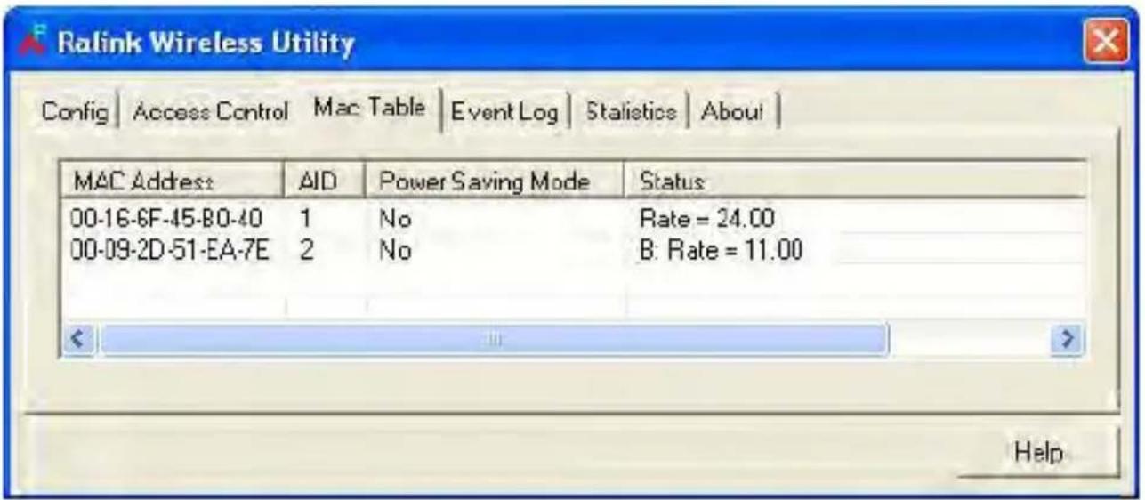Image resolution: width=1145 pixels, height=500 pixels.
Task: Sort by the AID column header
Action: (x=323, y=181)
